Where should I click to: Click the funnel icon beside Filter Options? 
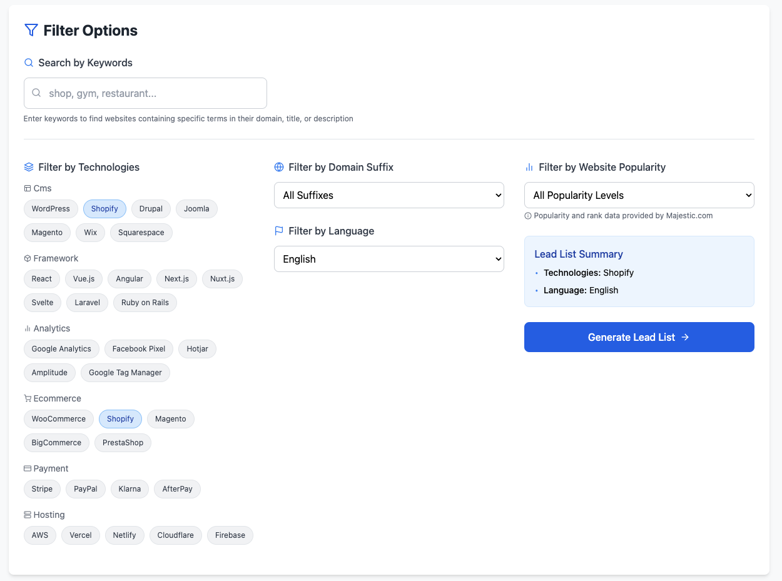(31, 30)
